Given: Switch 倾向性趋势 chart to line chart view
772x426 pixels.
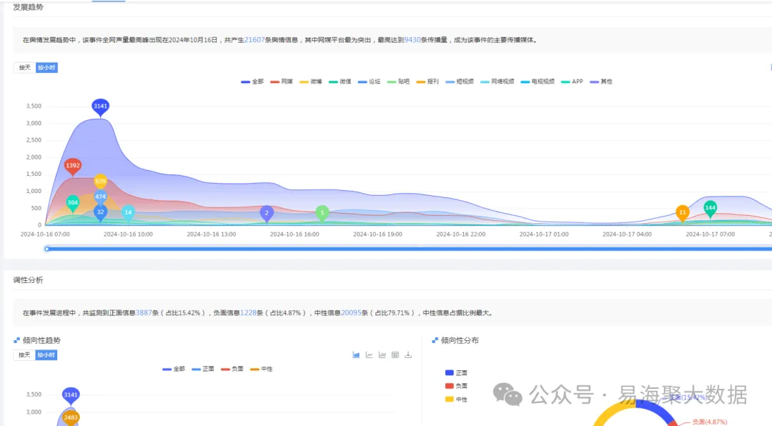Looking at the screenshot, I should coord(370,355).
